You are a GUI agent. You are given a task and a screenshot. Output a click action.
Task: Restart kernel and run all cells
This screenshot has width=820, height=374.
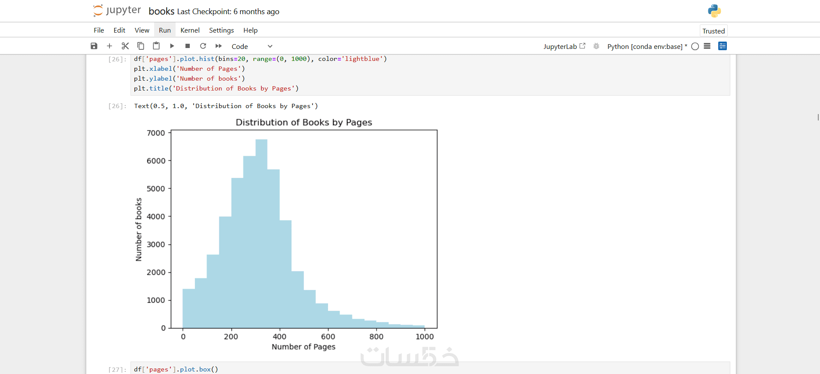[219, 46]
